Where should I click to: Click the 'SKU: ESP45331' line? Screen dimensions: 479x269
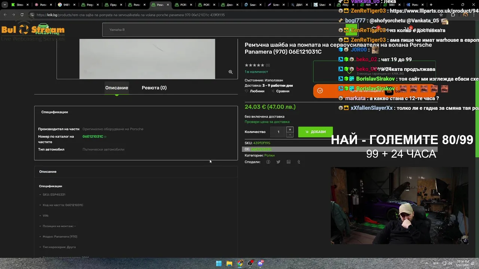click(x=54, y=195)
